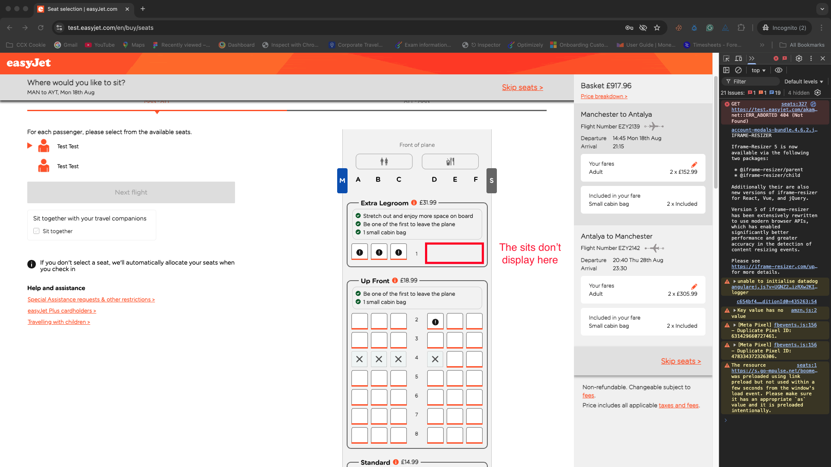Click the Skip seats link in header
The image size is (831, 467).
click(522, 87)
